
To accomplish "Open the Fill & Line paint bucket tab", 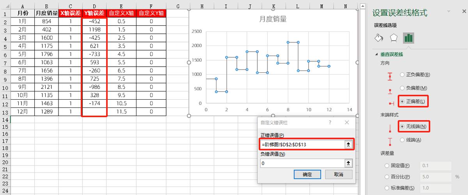I will click(379, 38).
